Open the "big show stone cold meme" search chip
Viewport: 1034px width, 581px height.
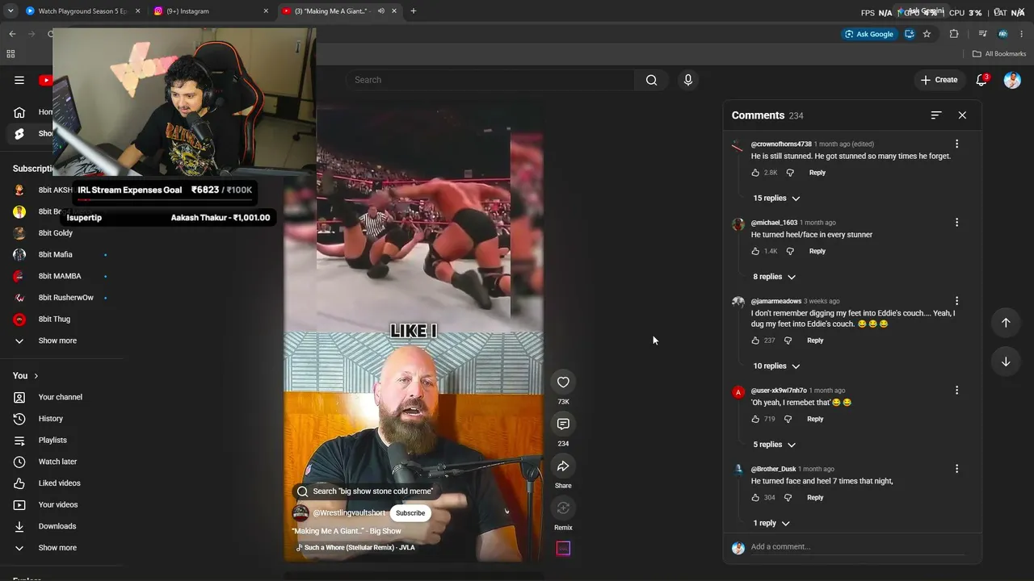(366, 491)
